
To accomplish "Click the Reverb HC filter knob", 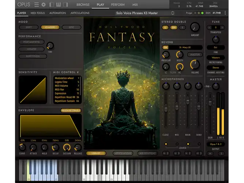I will pyautogui.click(x=180, y=67).
